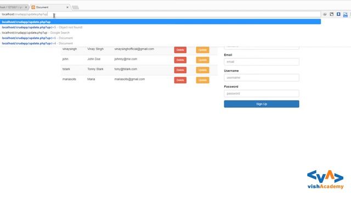The width and height of the screenshot is (351, 197).
Task: Focus the Username input field
Action: click(x=262, y=78)
